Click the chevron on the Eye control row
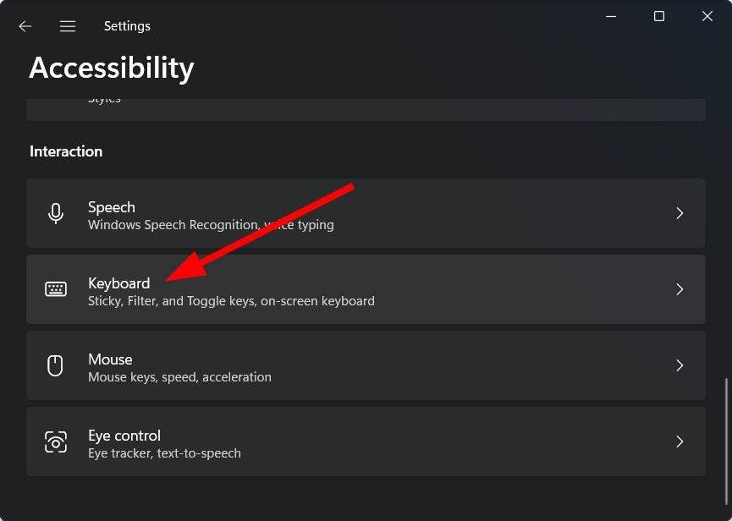Viewport: 732px width, 521px height. click(680, 441)
